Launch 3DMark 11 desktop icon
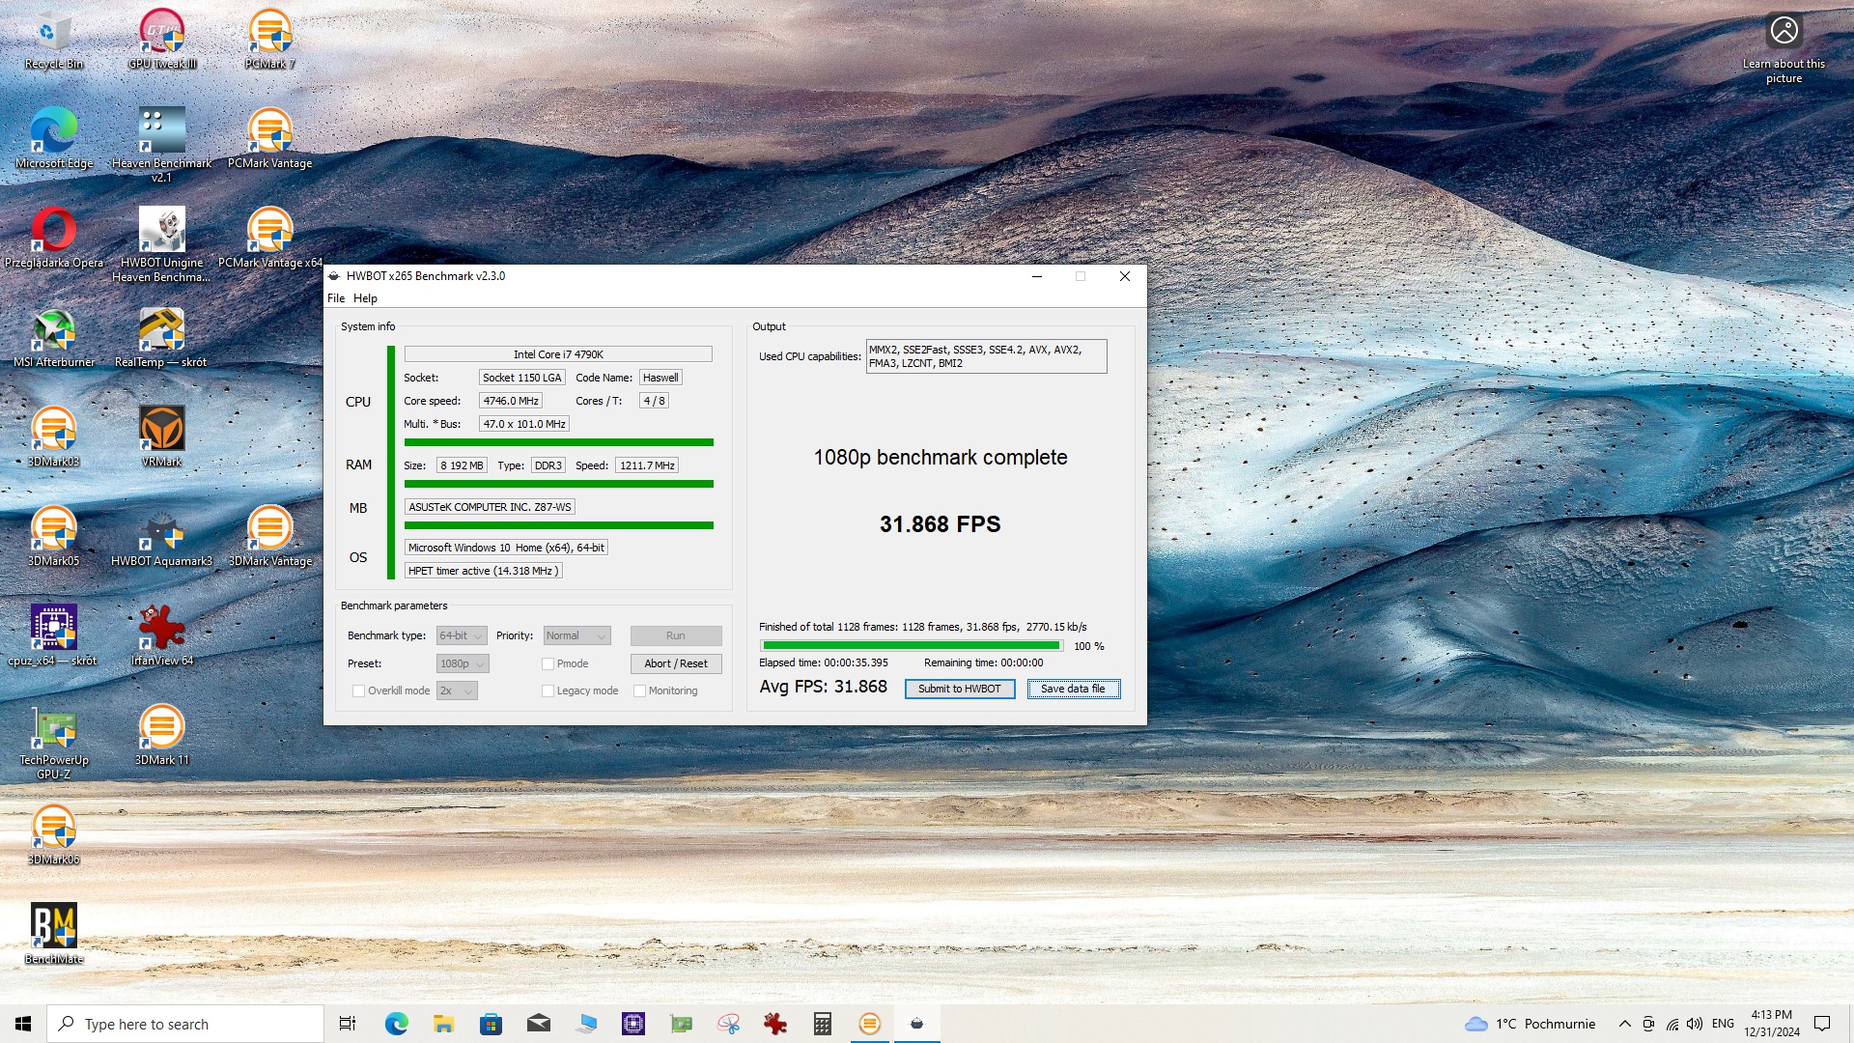This screenshot has width=1854, height=1043. 162,736
